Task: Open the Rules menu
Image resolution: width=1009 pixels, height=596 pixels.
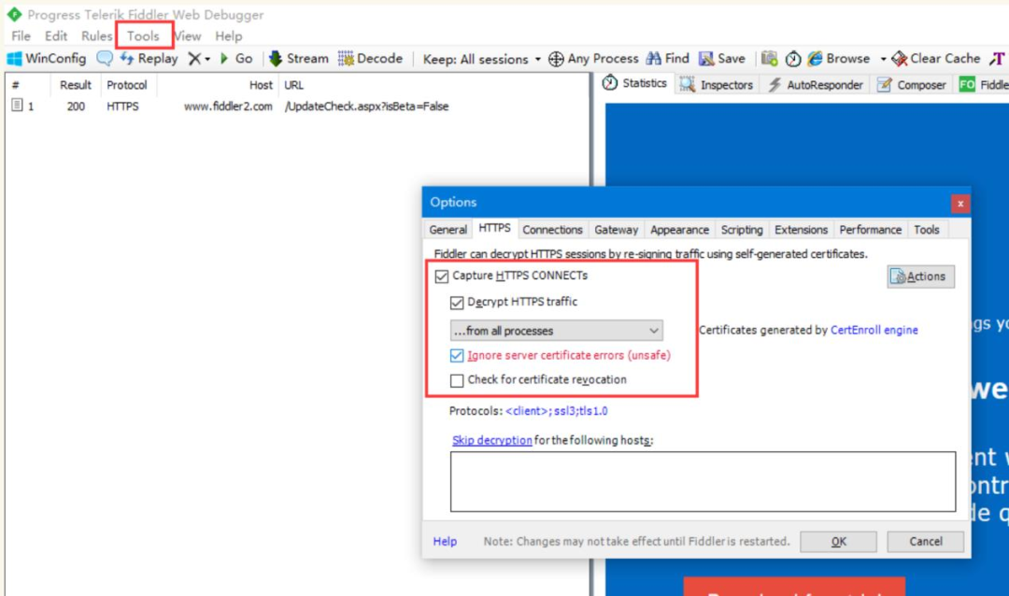Action: click(96, 36)
